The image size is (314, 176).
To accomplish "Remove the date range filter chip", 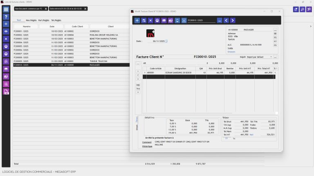I will [x=85, y=9].
